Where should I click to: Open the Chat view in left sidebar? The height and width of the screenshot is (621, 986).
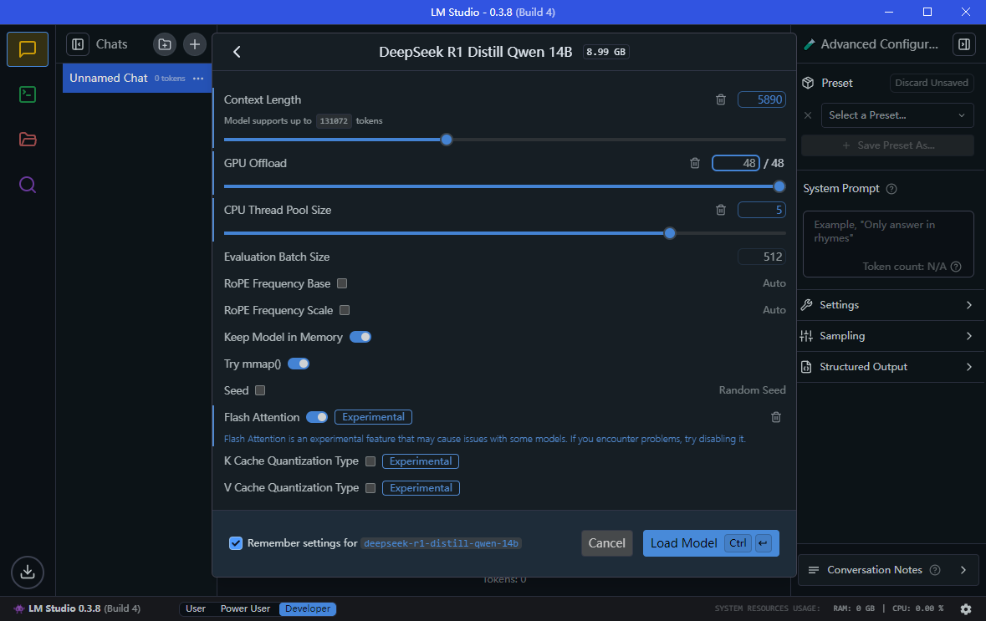click(x=27, y=49)
